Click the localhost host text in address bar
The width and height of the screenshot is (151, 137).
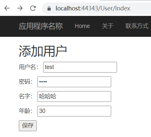[68, 8]
